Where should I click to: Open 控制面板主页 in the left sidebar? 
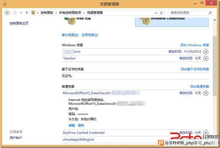19,23
